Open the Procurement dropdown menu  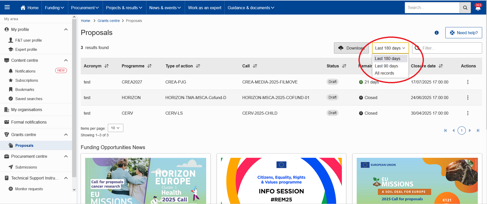pyautogui.click(x=85, y=8)
